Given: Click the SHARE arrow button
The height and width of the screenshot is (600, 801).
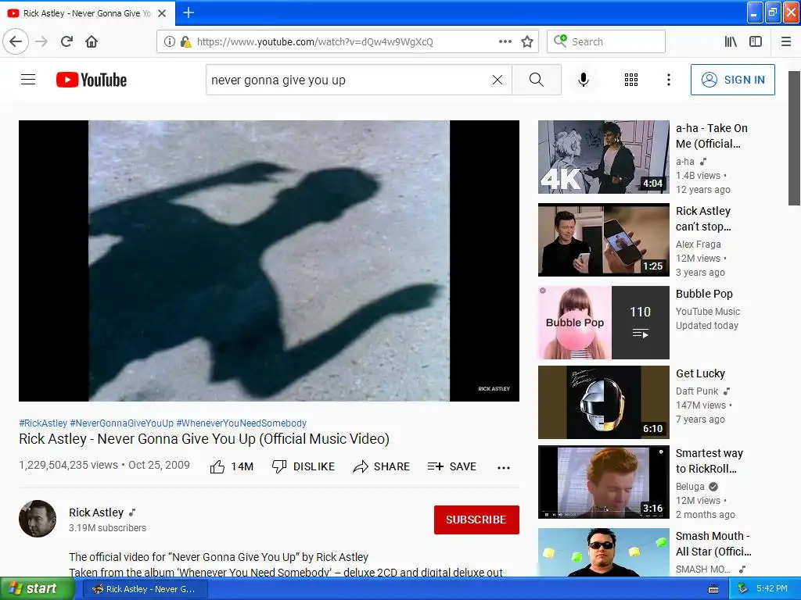Looking at the screenshot, I should click(x=382, y=467).
